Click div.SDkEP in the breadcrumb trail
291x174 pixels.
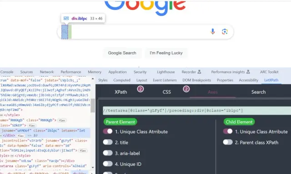pos(61,173)
